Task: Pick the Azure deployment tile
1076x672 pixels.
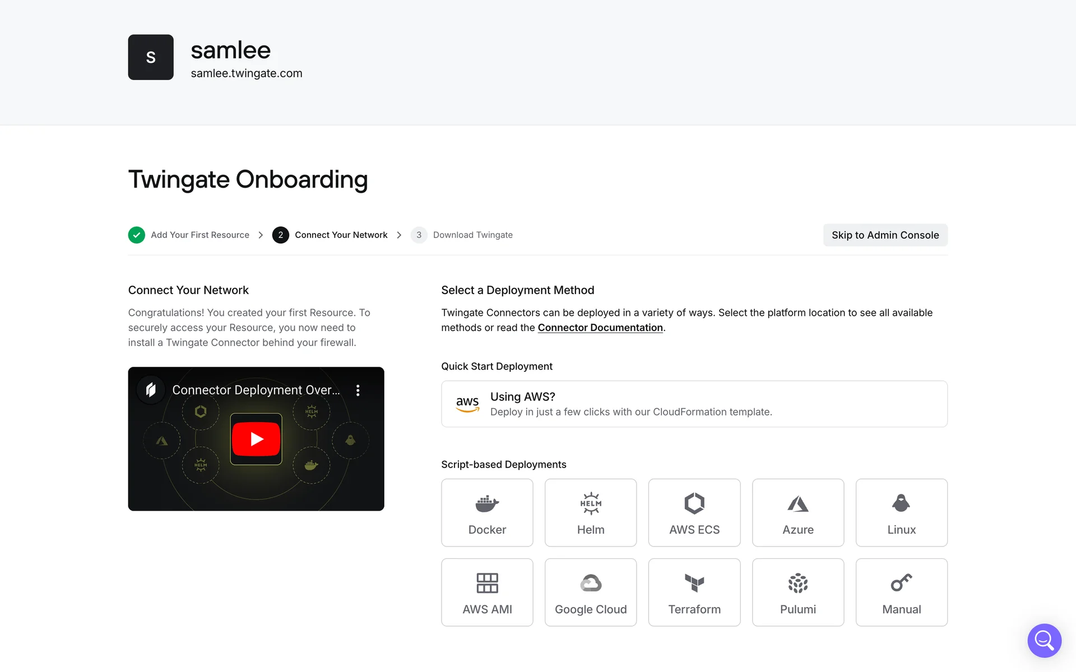Action: [797, 512]
